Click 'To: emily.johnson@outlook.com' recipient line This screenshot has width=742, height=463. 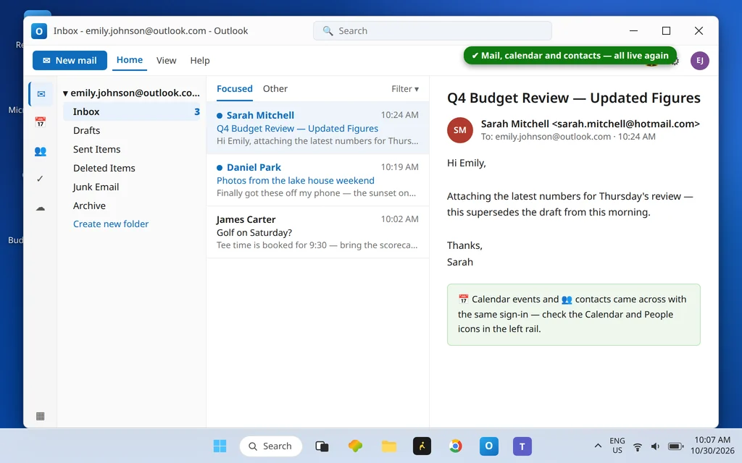click(546, 137)
